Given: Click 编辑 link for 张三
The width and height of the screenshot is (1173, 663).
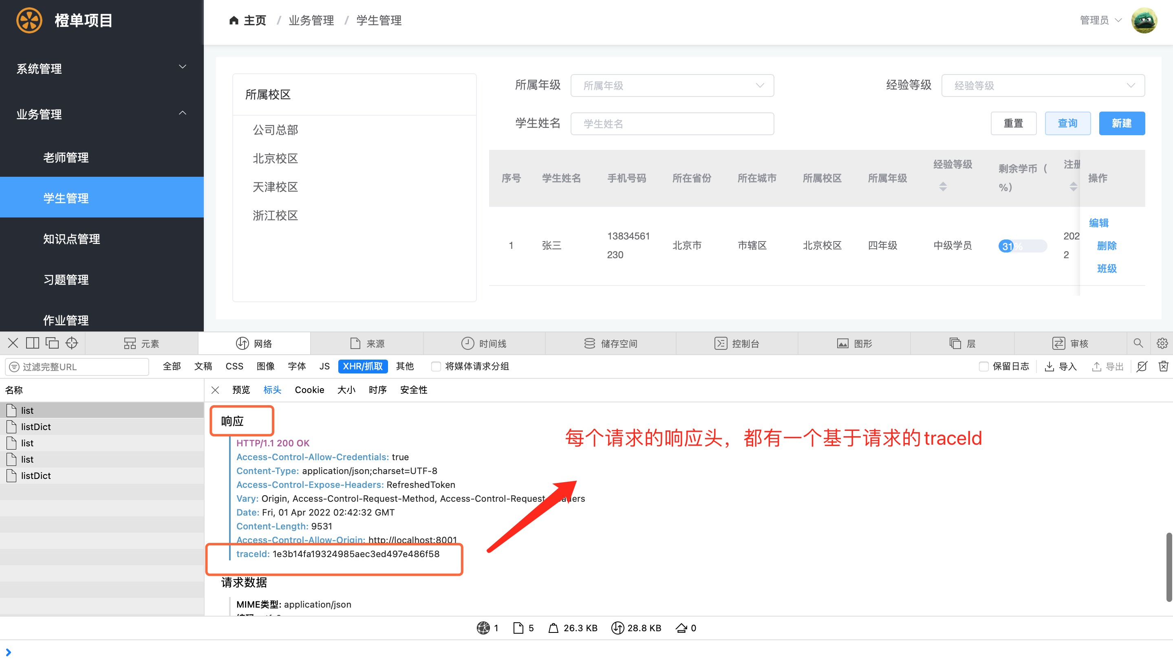Looking at the screenshot, I should [x=1098, y=223].
